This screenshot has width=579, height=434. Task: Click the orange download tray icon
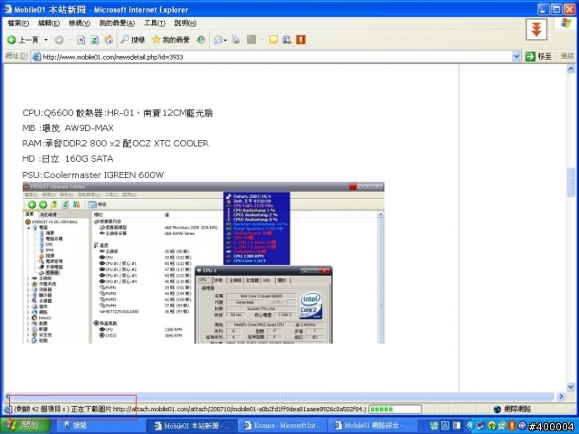coord(512,426)
